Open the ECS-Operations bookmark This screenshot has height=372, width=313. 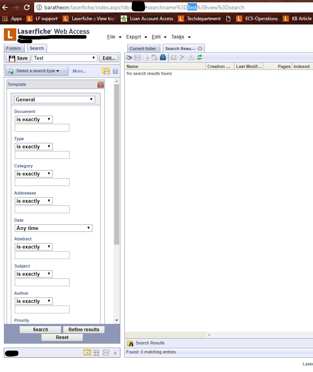point(257,19)
